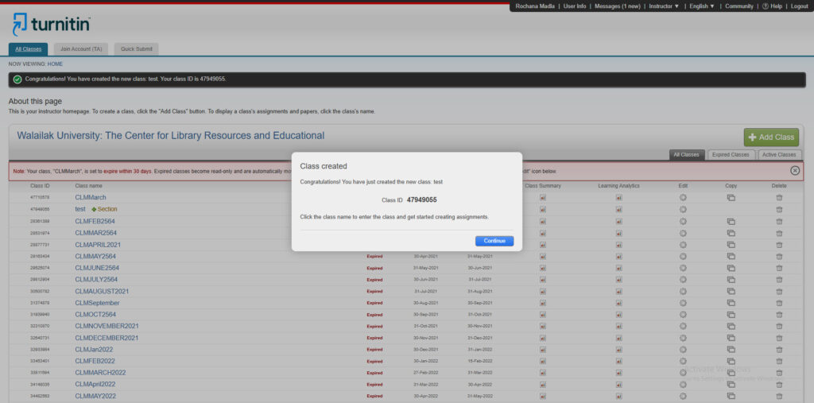Viewport: 814px width, 403px height.
Task: Open the CLMAUGUST2021 class
Action: click(x=102, y=292)
